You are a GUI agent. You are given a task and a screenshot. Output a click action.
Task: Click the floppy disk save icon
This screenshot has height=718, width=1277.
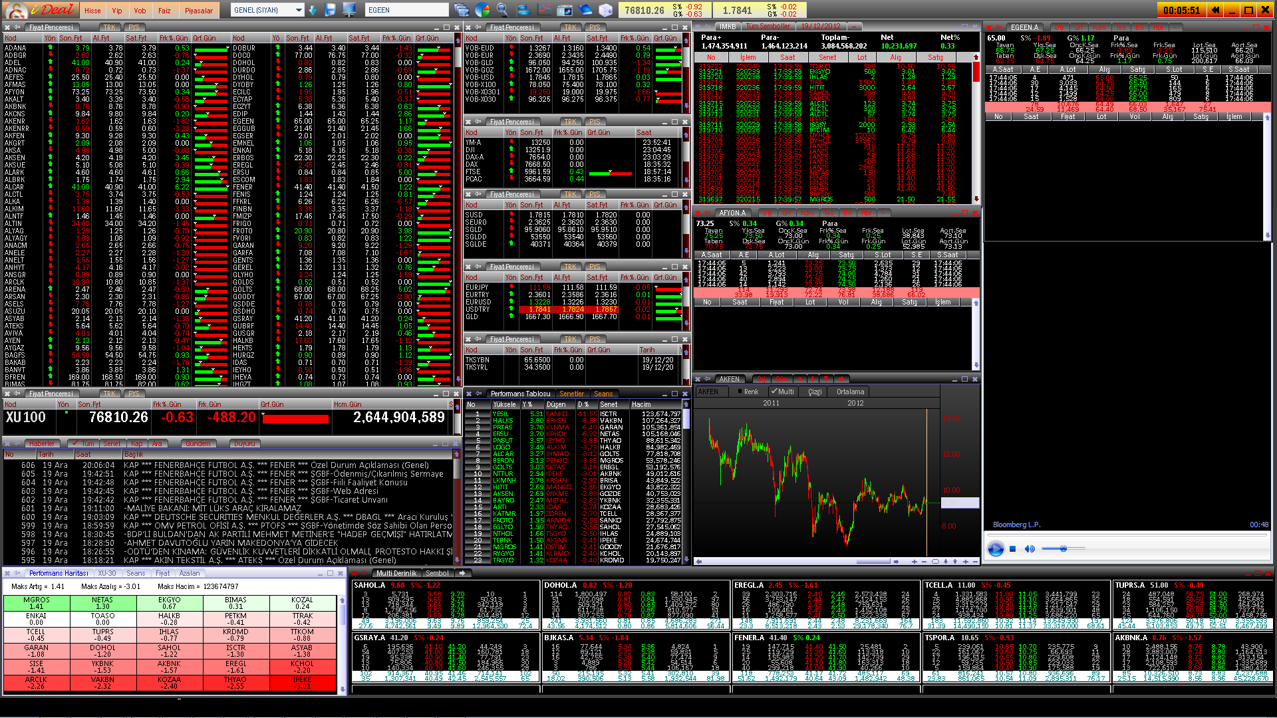point(331,10)
